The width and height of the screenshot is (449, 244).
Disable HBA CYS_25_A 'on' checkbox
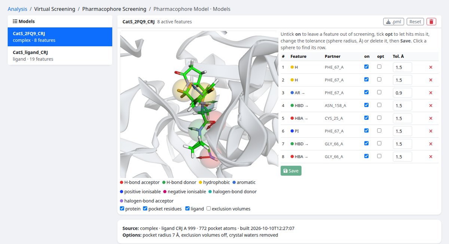366,118
